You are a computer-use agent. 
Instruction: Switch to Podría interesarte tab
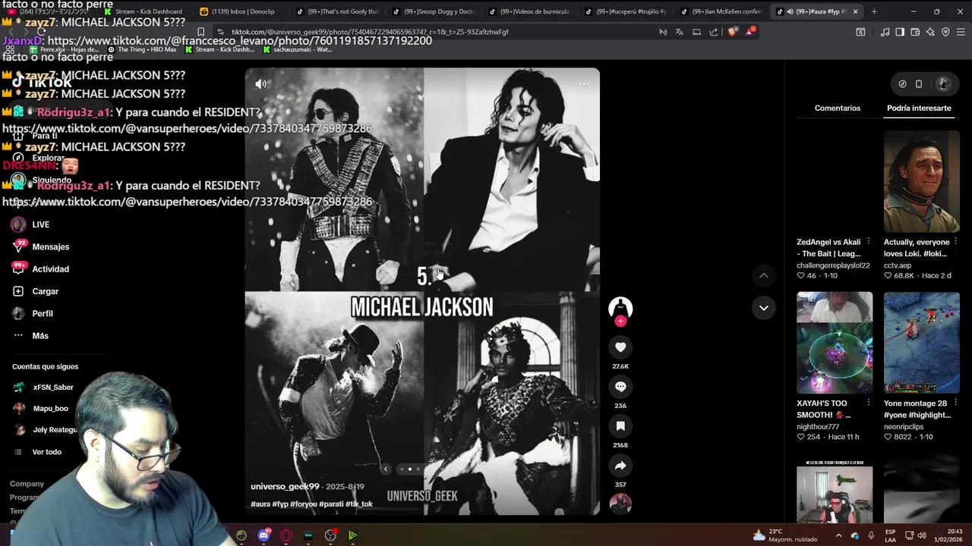[x=919, y=108]
